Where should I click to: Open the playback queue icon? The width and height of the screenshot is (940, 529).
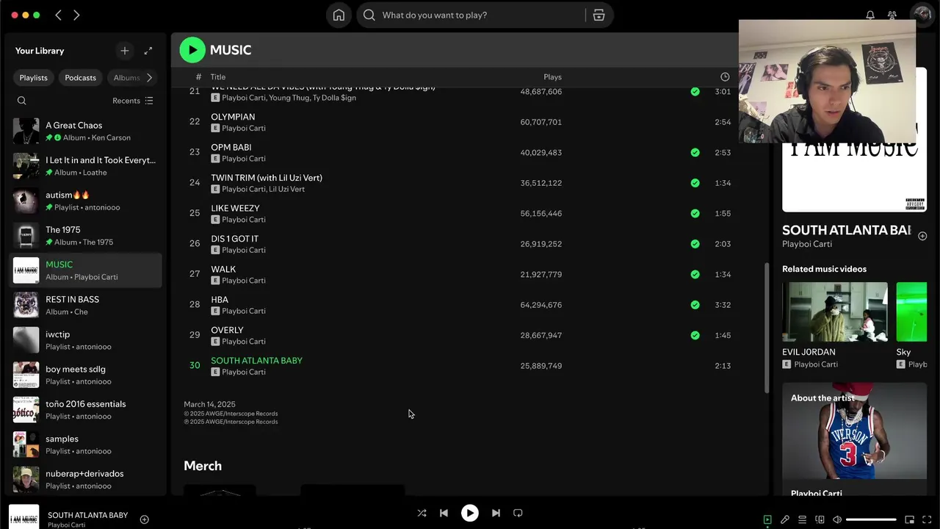click(x=803, y=519)
